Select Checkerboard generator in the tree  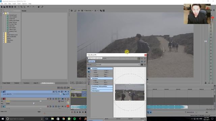pyautogui.click(x=13, y=15)
